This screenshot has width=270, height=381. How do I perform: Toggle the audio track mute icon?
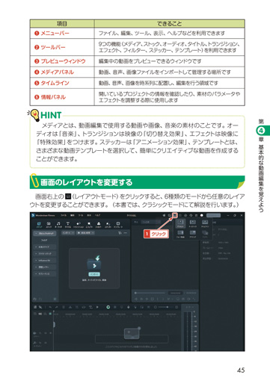coord(46,343)
